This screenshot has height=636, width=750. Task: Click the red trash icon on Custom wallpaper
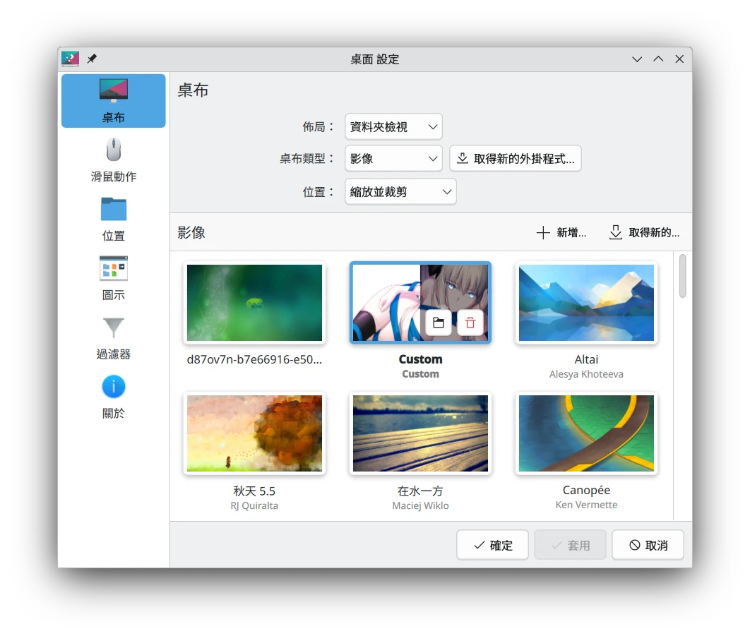pyautogui.click(x=470, y=323)
